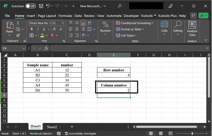Screen dimensions: 212x136
Task: Toggle Bold formatting
Action: pos(31,29)
